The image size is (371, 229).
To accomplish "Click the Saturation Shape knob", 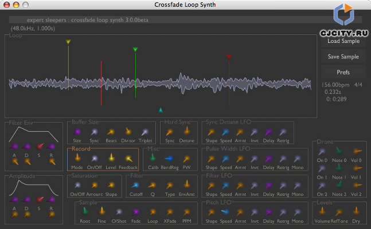I will 111,185.
